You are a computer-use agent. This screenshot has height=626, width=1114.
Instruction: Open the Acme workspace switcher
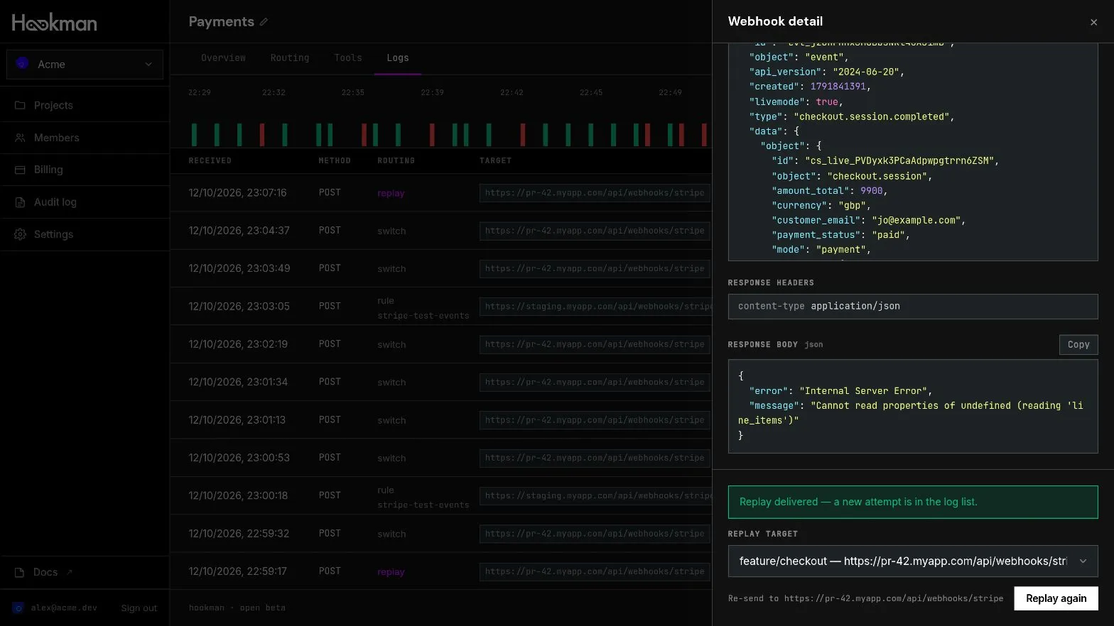tap(85, 64)
